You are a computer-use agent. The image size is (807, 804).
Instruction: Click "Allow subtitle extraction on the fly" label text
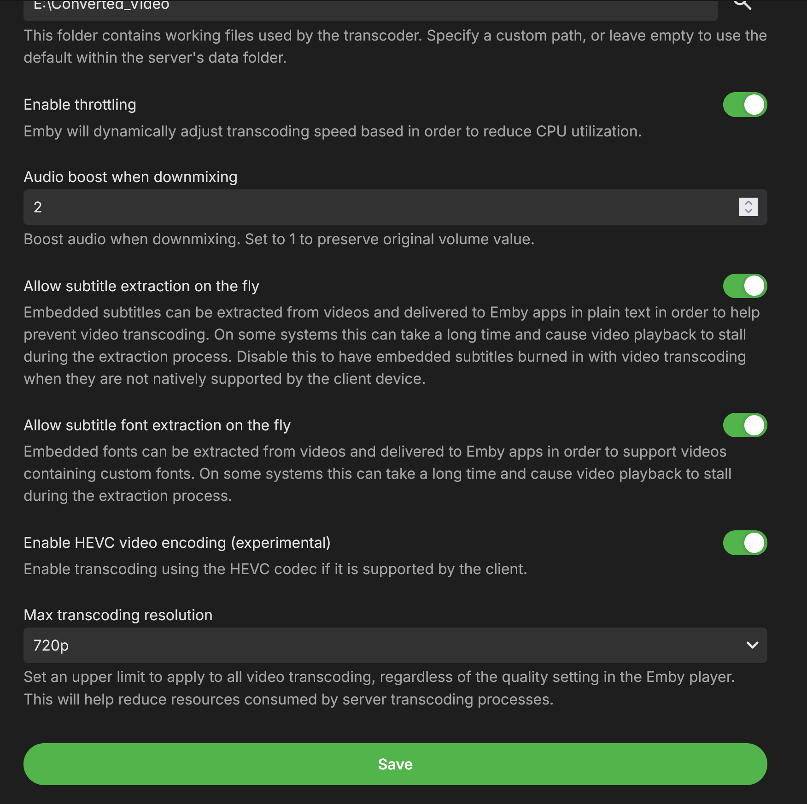pos(141,287)
